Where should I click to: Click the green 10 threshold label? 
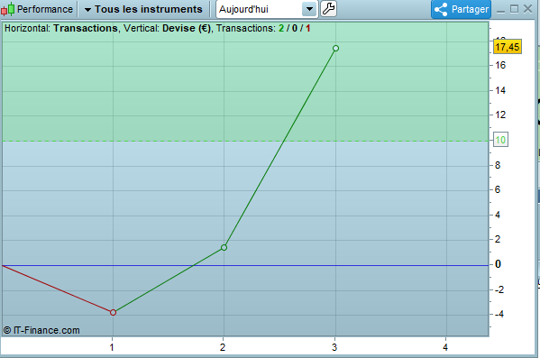point(500,140)
